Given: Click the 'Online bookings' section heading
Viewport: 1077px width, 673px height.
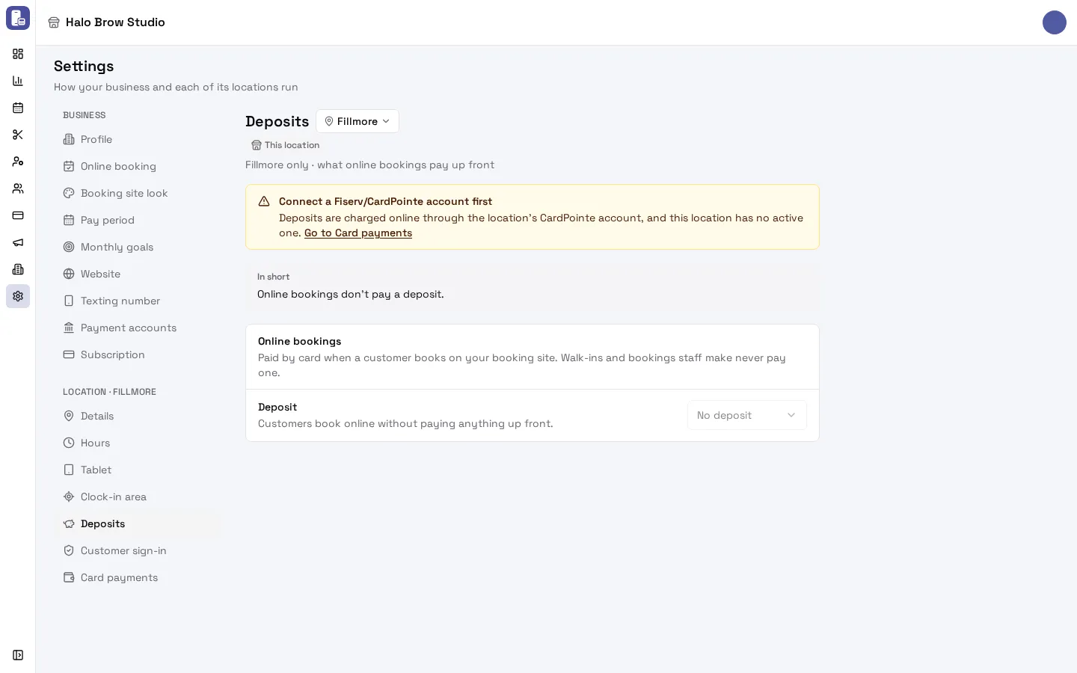Looking at the screenshot, I should pos(300,341).
